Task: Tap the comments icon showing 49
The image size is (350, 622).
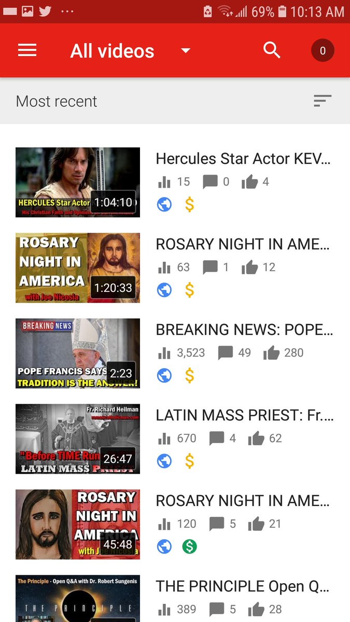Action: coord(225,353)
